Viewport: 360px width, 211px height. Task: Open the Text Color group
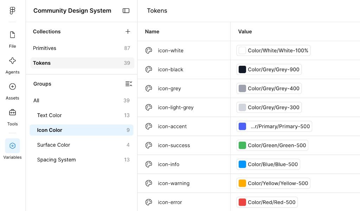82,115
